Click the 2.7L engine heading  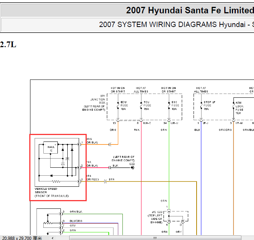coord(8,45)
